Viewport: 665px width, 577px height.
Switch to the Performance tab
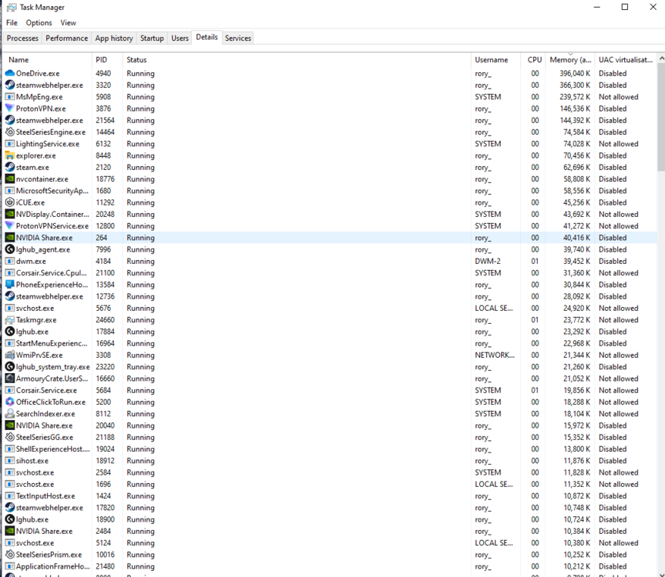(66, 38)
